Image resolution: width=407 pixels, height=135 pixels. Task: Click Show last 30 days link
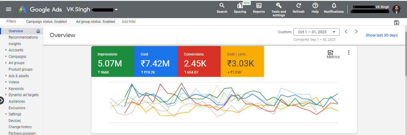(382, 35)
